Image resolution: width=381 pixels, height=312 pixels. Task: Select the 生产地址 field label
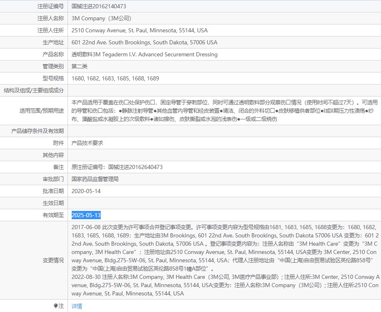53,43
